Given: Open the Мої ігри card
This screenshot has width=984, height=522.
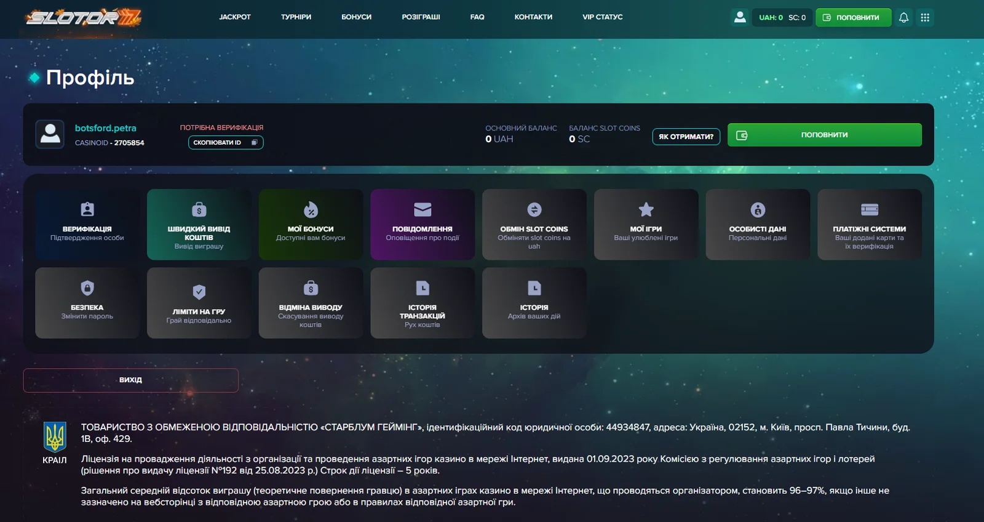Looking at the screenshot, I should [646, 224].
